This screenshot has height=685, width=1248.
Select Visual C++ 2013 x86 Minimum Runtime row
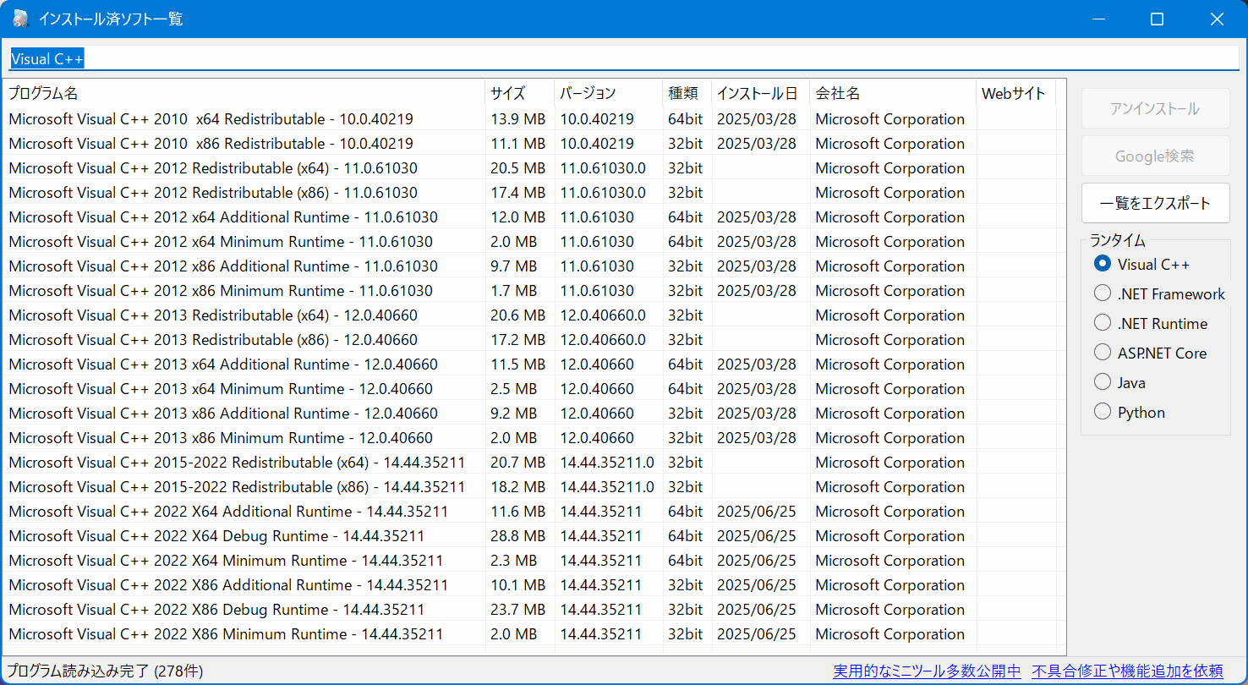click(x=221, y=438)
